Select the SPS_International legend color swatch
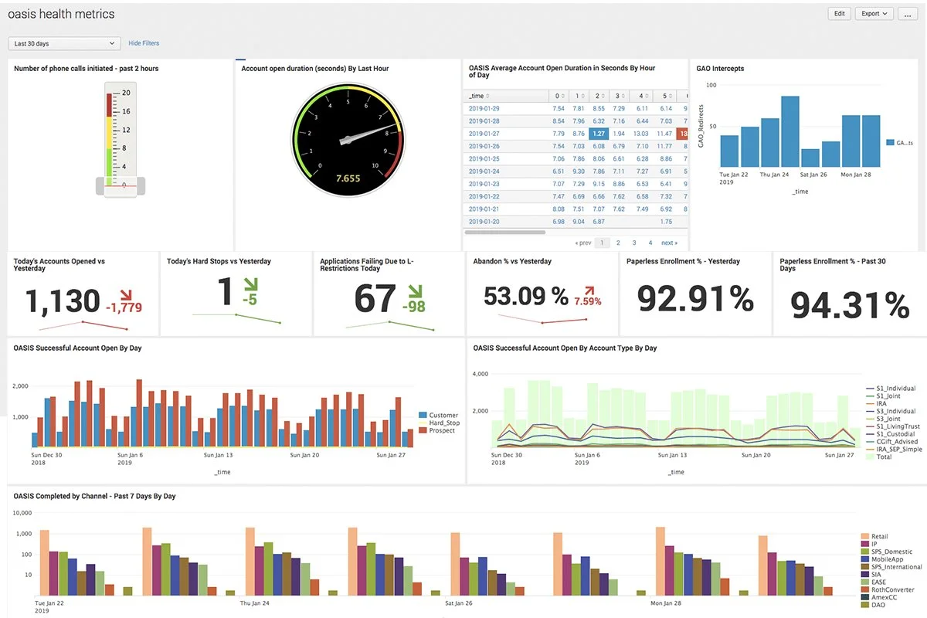 pyautogui.click(x=864, y=567)
